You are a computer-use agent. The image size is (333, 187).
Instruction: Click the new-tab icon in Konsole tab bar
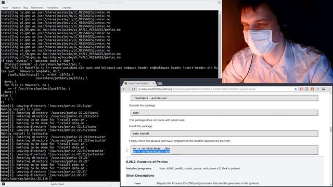4,184
